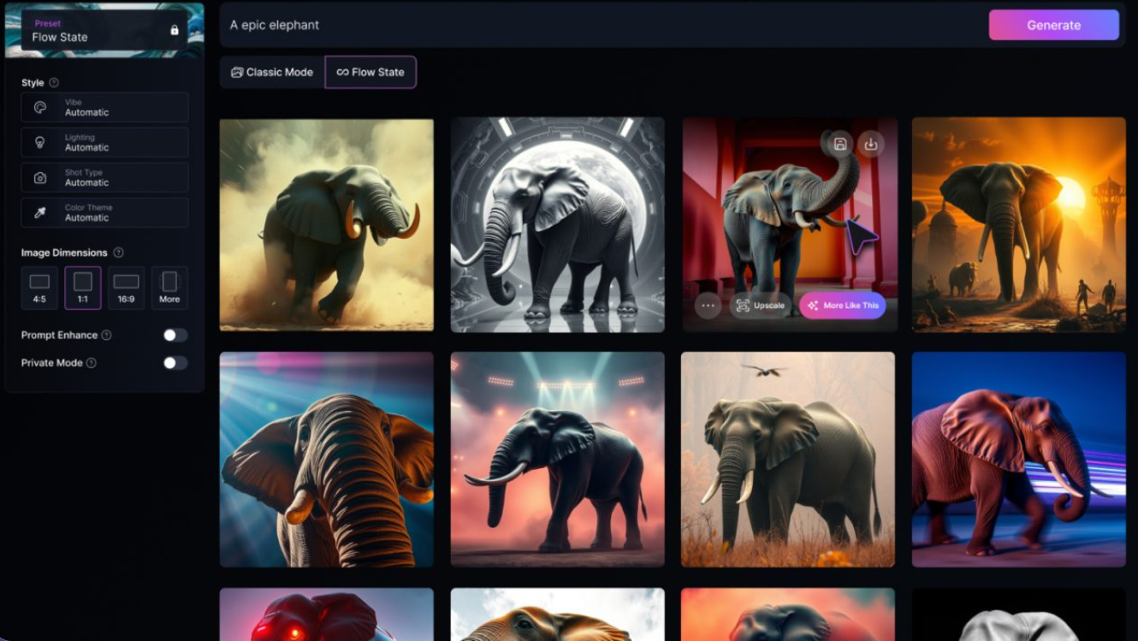Open the three-dots menu on the red-room elephant
1138x641 pixels.
tap(708, 306)
